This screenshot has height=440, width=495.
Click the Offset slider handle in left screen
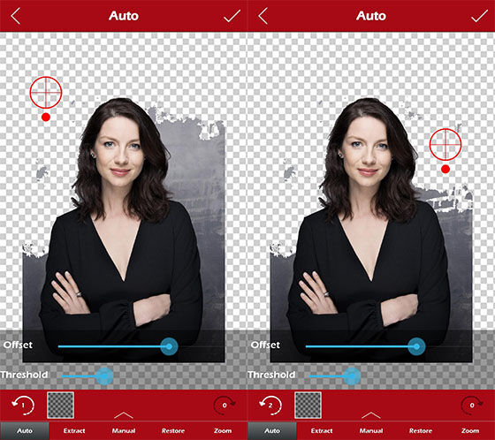(169, 346)
